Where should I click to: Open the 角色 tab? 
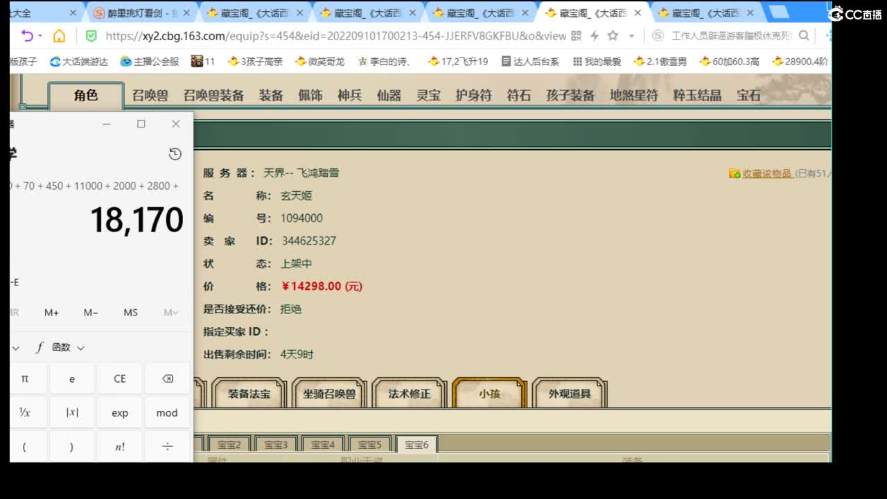[86, 96]
